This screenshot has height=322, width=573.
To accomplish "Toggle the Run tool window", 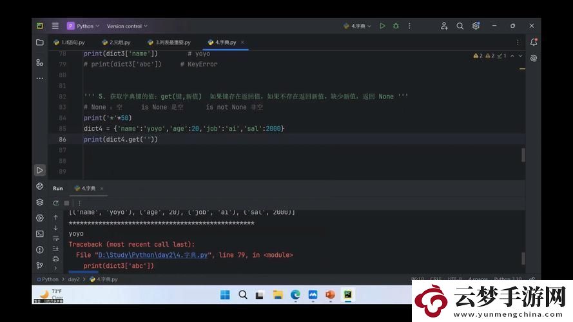I will [40, 170].
